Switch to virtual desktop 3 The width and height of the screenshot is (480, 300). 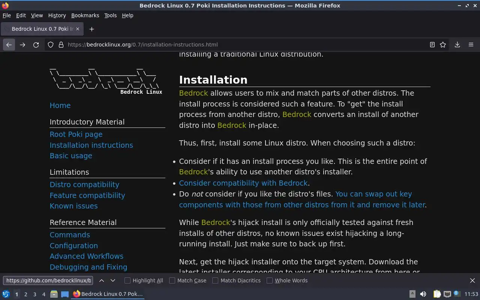click(x=34, y=294)
